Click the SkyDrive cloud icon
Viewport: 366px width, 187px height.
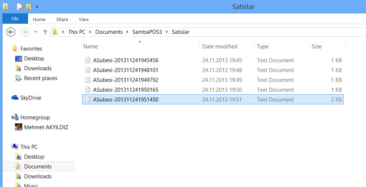click(15, 98)
